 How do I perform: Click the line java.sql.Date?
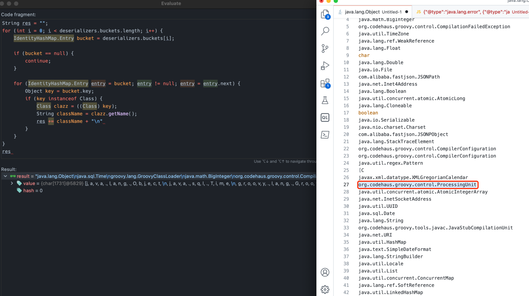[x=377, y=213]
